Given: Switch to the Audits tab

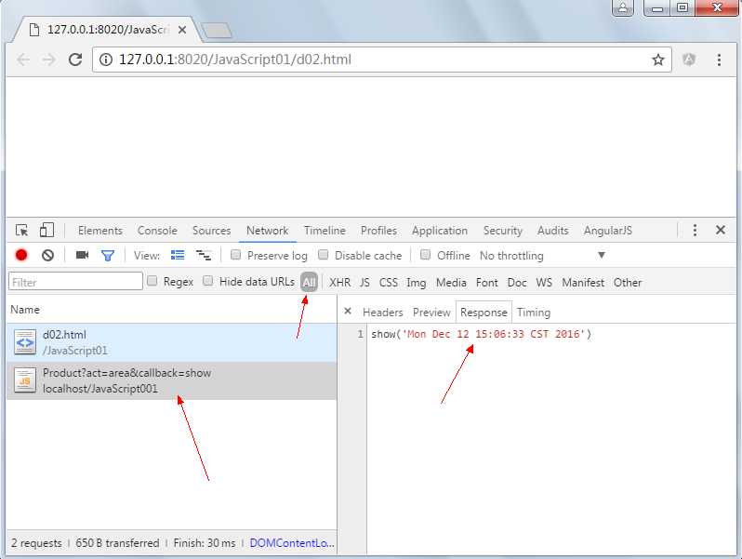Looking at the screenshot, I should (x=552, y=231).
